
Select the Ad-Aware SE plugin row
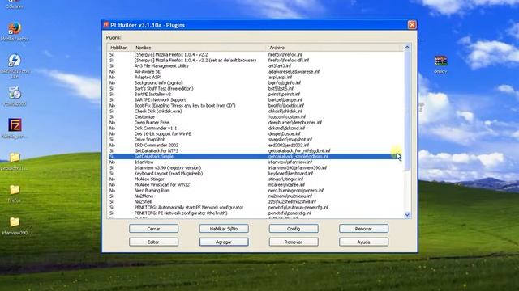[256, 72]
